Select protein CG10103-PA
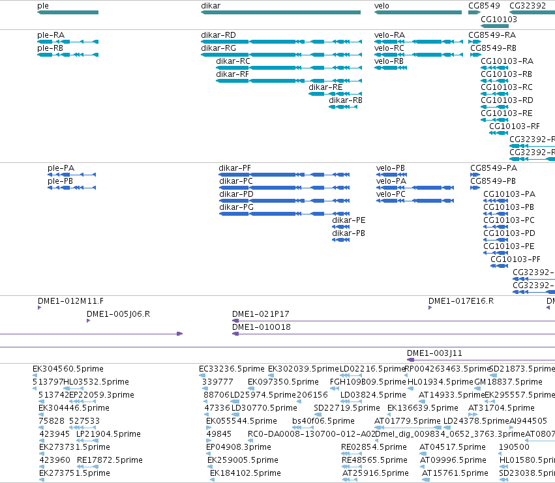This screenshot has width=555, height=483. tap(496, 201)
